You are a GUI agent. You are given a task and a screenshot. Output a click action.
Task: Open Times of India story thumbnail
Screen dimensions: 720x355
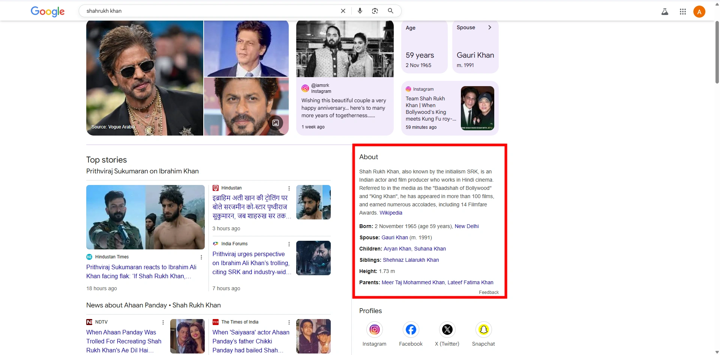(x=313, y=336)
